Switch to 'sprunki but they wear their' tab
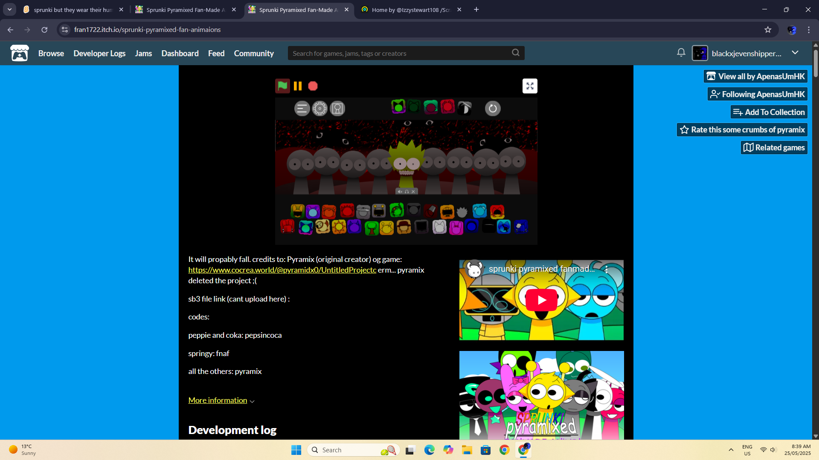Image resolution: width=819 pixels, height=460 pixels. click(73, 9)
